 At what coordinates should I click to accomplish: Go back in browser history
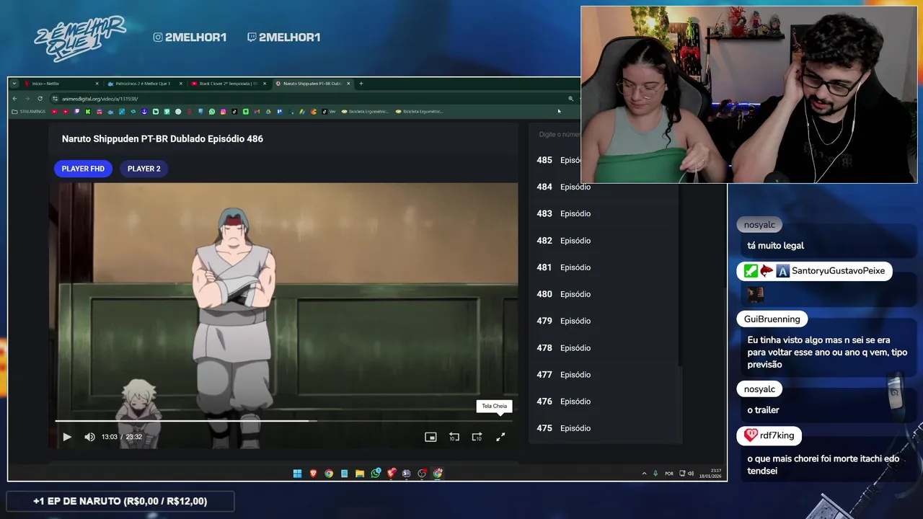(x=15, y=98)
